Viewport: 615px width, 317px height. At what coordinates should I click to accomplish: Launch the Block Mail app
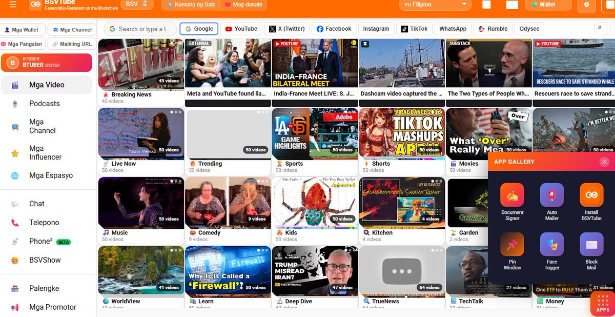[591, 244]
